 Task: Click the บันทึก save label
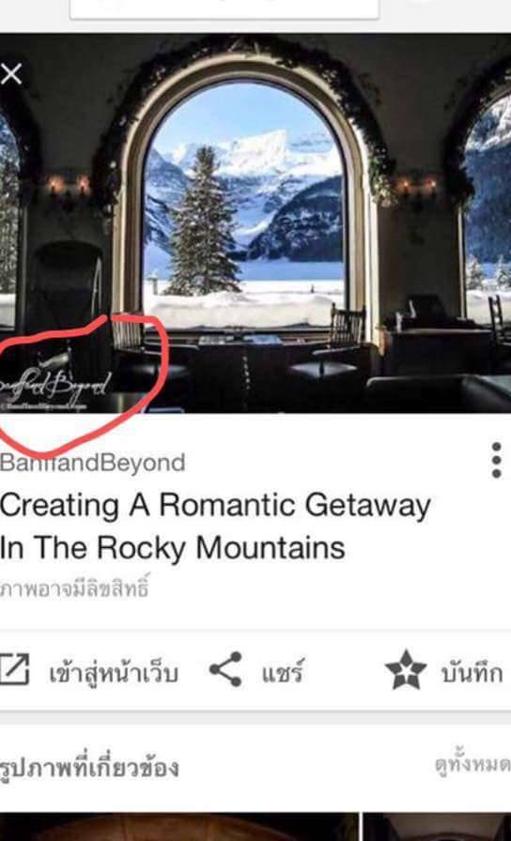coord(472,673)
